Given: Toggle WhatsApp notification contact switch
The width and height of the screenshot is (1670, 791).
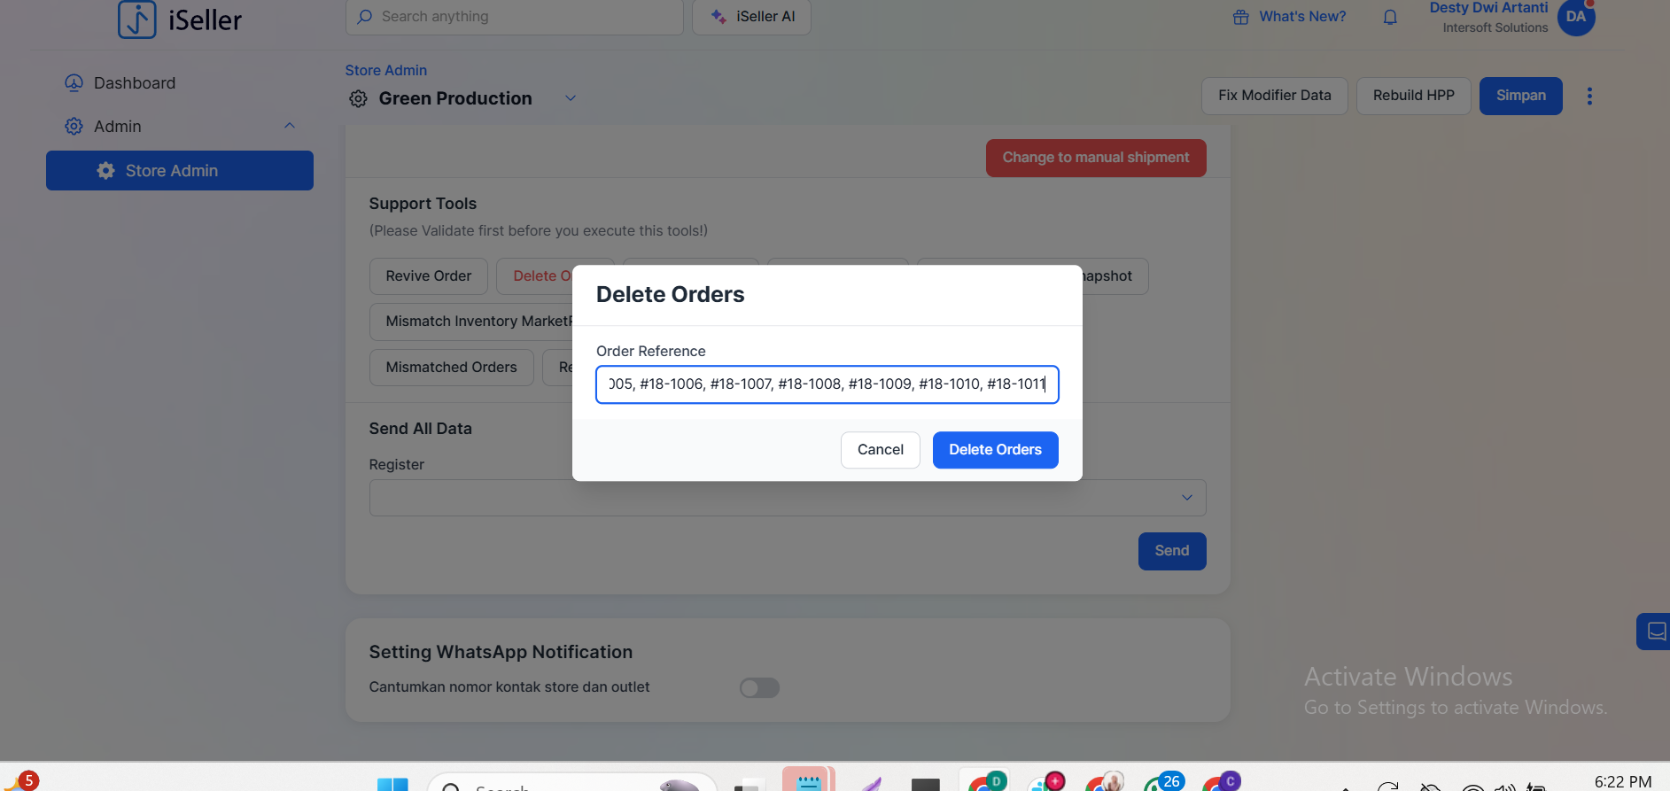Looking at the screenshot, I should (759, 687).
